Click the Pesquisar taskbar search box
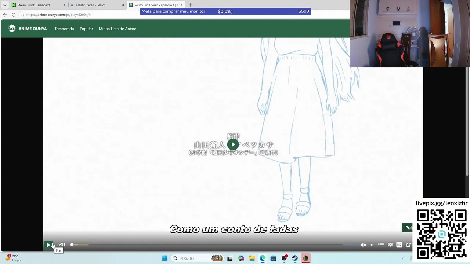470x264 pixels. click(x=198, y=258)
